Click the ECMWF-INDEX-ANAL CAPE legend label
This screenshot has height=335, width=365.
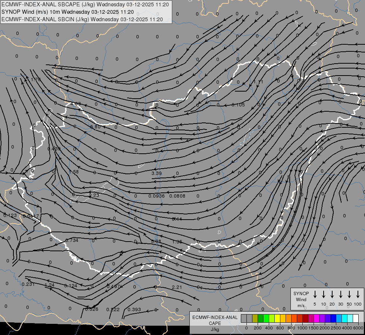click(215, 320)
